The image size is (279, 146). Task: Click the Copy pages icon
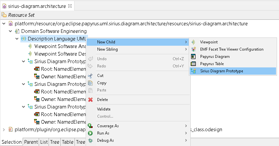90,83
